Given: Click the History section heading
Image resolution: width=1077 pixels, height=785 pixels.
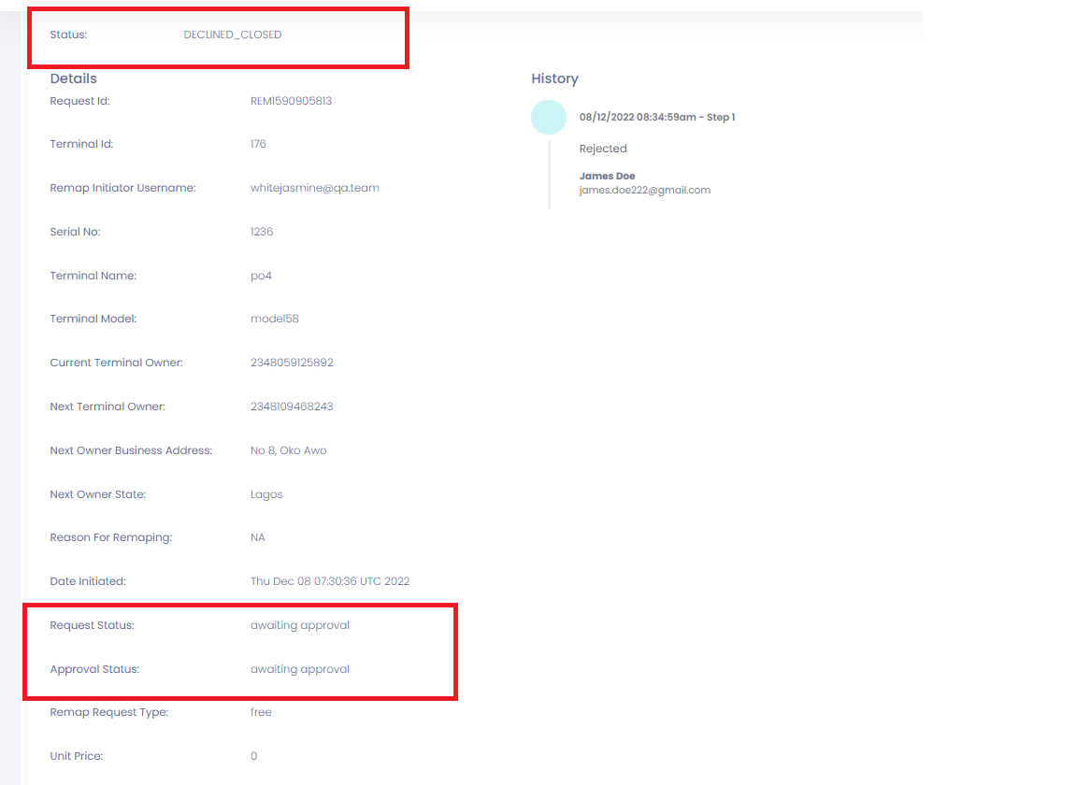Looking at the screenshot, I should coord(554,78).
